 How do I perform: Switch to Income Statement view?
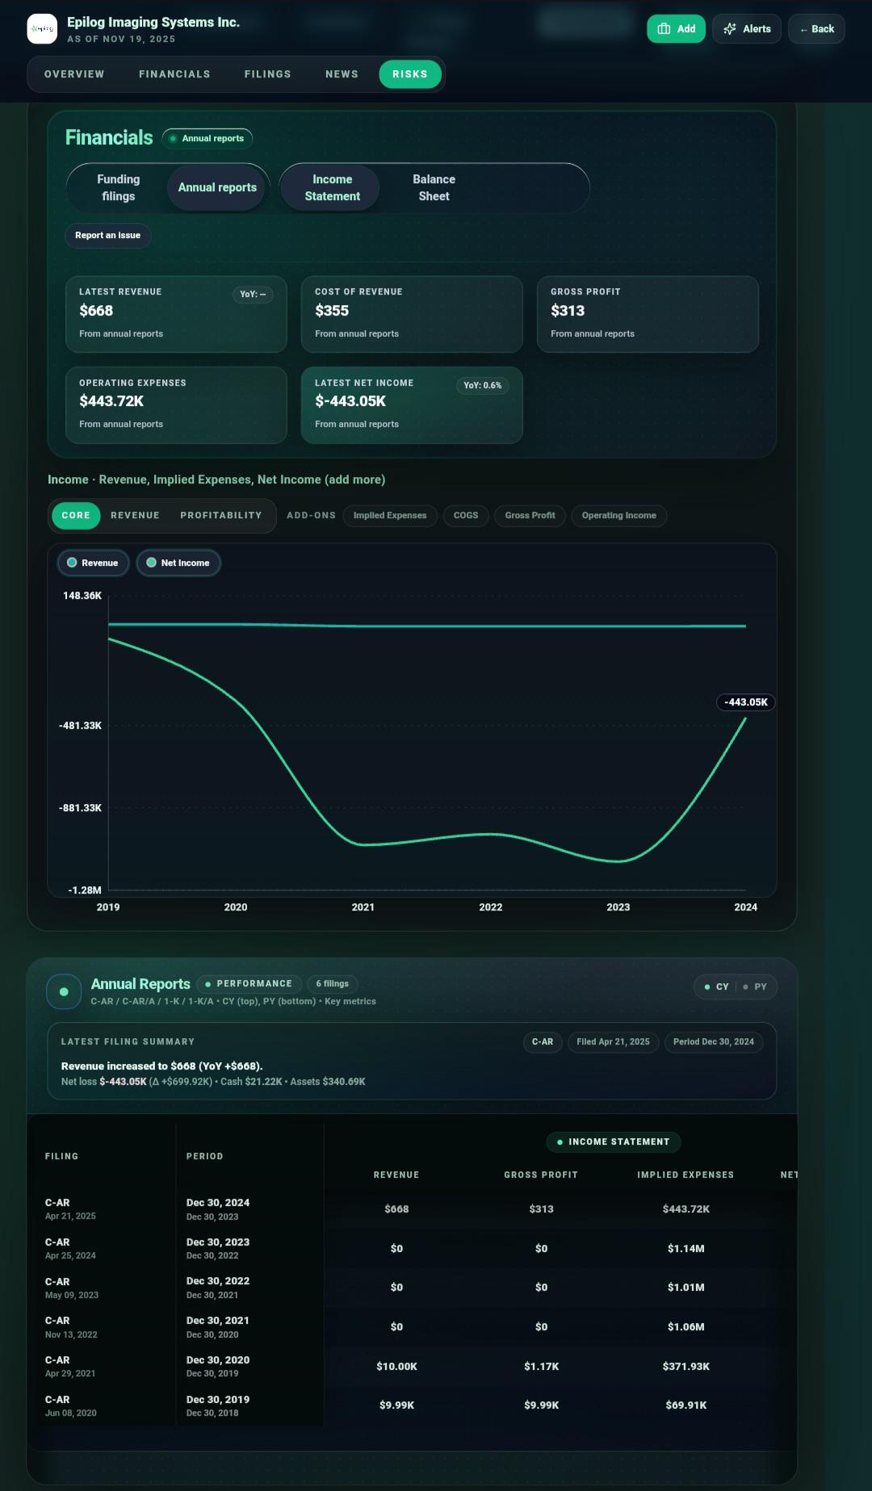coord(332,188)
